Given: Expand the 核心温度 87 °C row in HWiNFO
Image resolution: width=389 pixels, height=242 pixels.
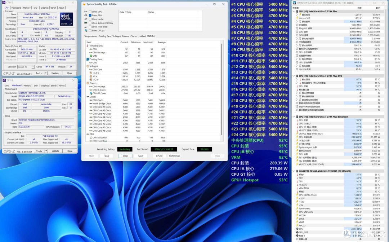Looking at the screenshot, I should click(x=297, y=79).
